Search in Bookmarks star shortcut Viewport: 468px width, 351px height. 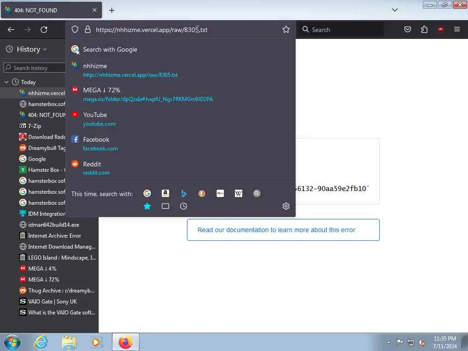point(147,206)
